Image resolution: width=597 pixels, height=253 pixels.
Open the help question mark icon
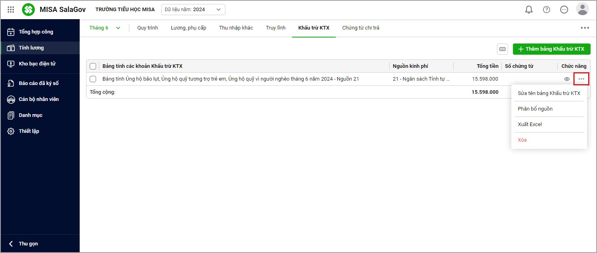click(x=546, y=10)
